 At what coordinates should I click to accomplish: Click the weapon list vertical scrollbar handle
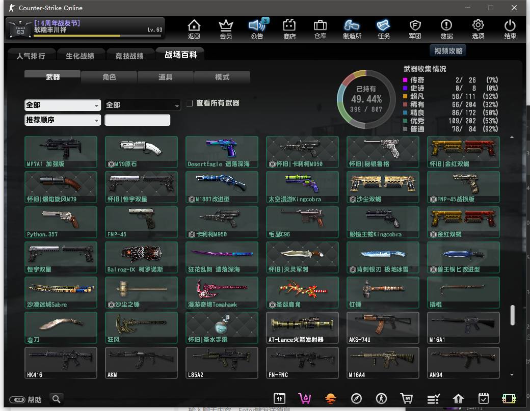tap(512, 315)
